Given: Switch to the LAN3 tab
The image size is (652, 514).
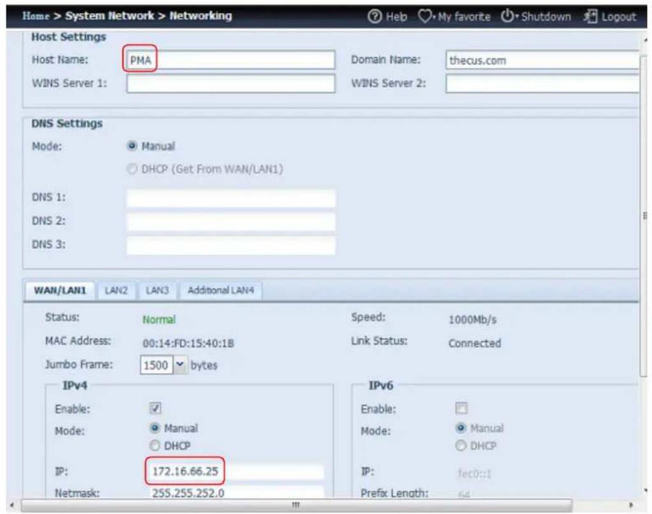Looking at the screenshot, I should click(x=157, y=290).
